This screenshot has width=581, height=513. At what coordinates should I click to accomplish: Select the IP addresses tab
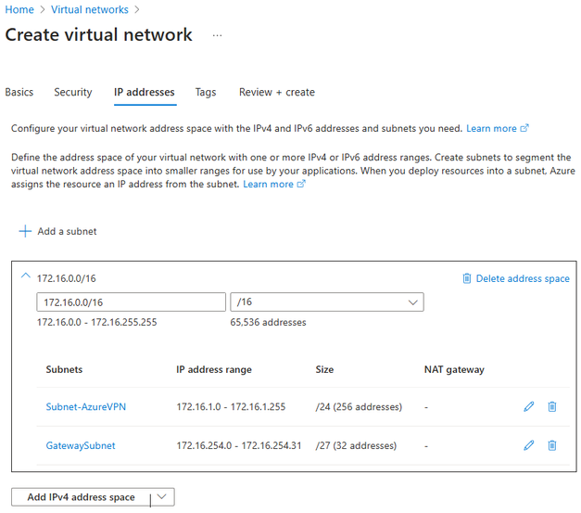coord(145,92)
